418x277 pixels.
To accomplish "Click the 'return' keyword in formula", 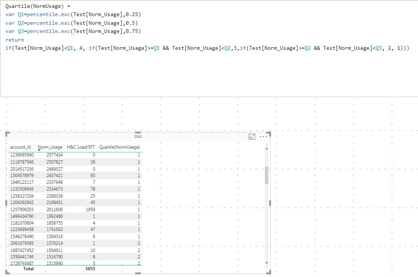I will click(x=15, y=40).
